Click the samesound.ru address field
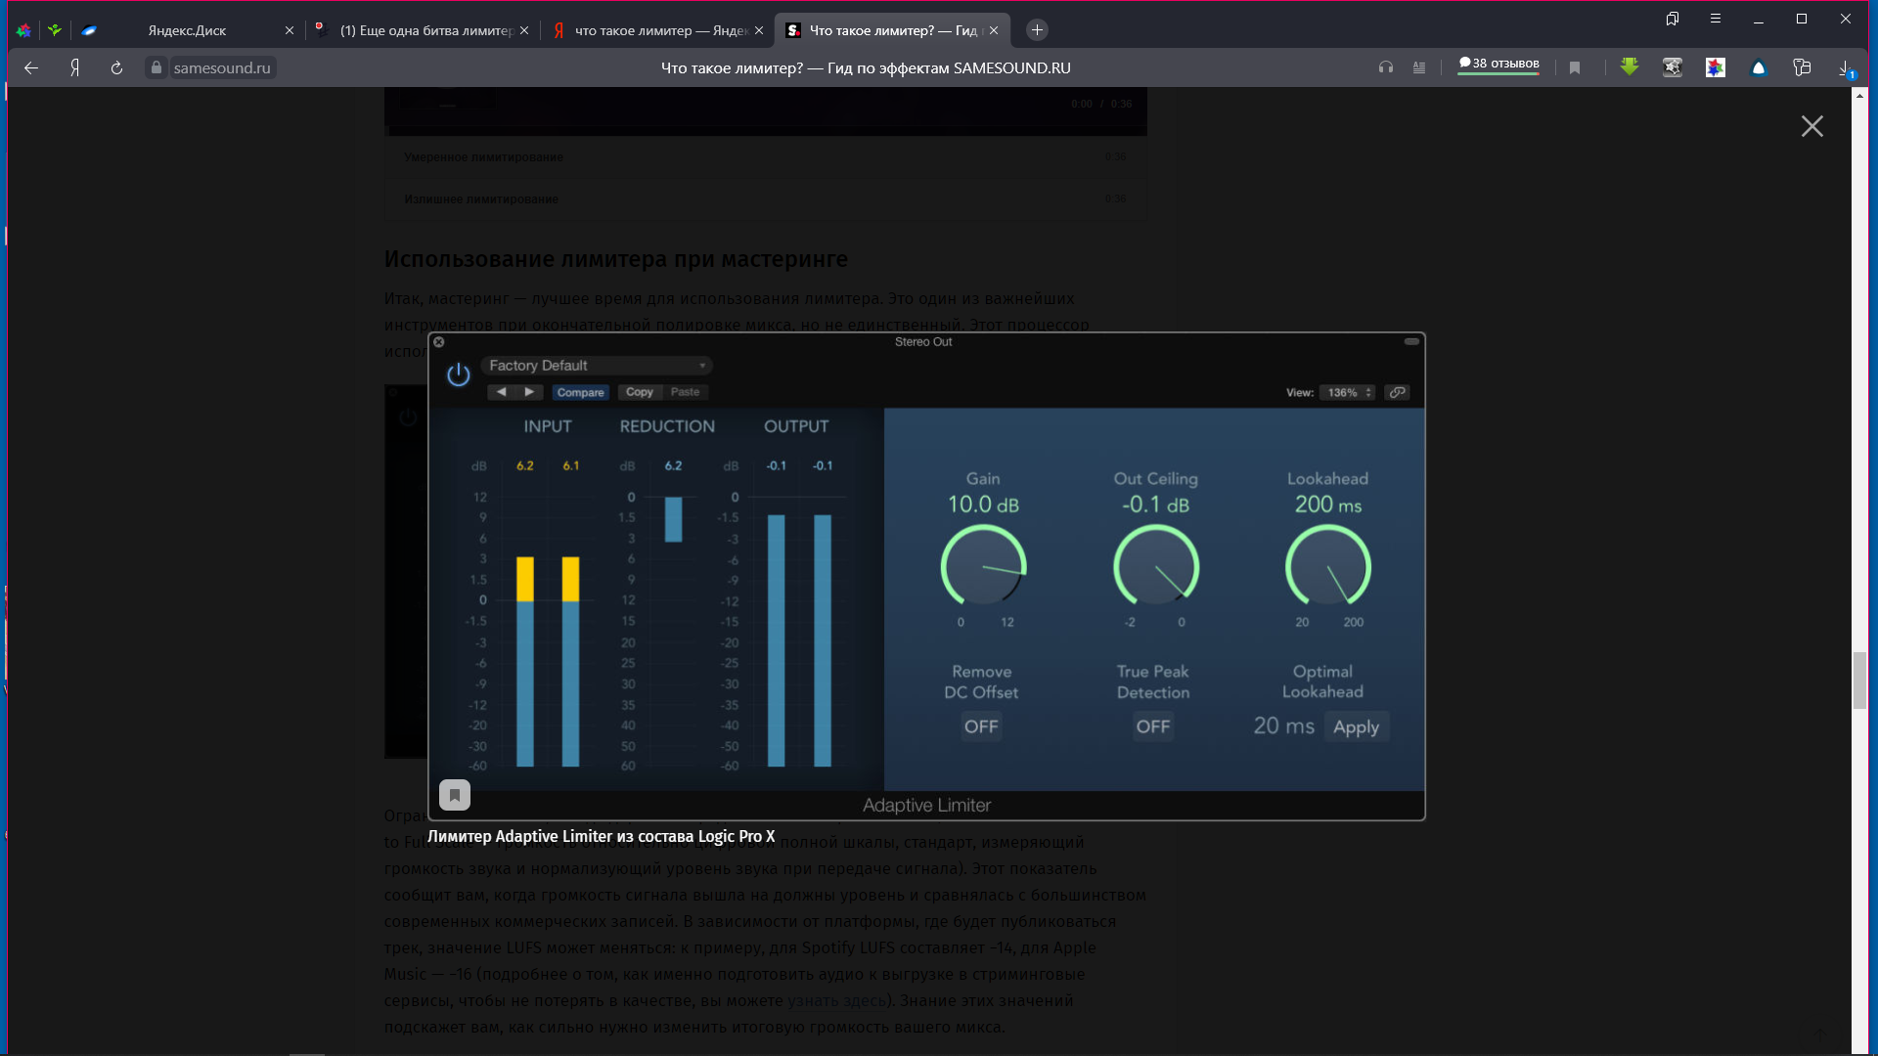This screenshot has width=1878, height=1056. tap(222, 67)
